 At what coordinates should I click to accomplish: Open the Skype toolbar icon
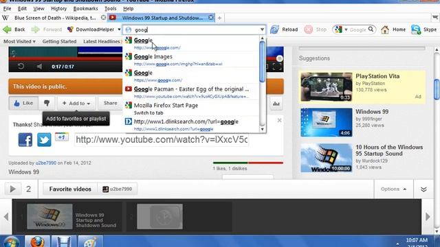pyautogui.click(x=415, y=30)
